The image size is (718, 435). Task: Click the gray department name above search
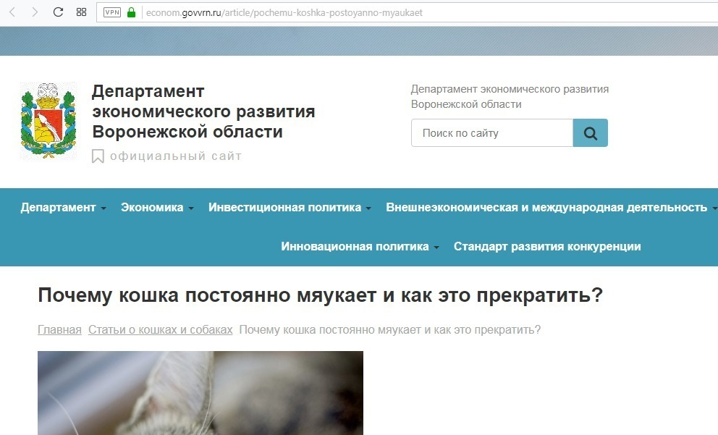[510, 96]
